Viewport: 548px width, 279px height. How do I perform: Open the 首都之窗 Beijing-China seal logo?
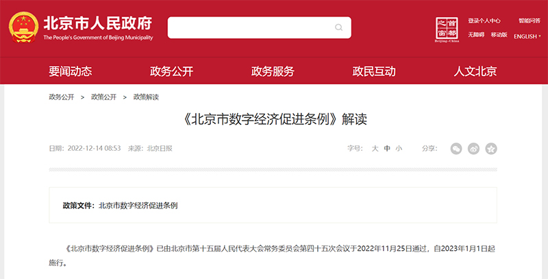[x=447, y=29]
